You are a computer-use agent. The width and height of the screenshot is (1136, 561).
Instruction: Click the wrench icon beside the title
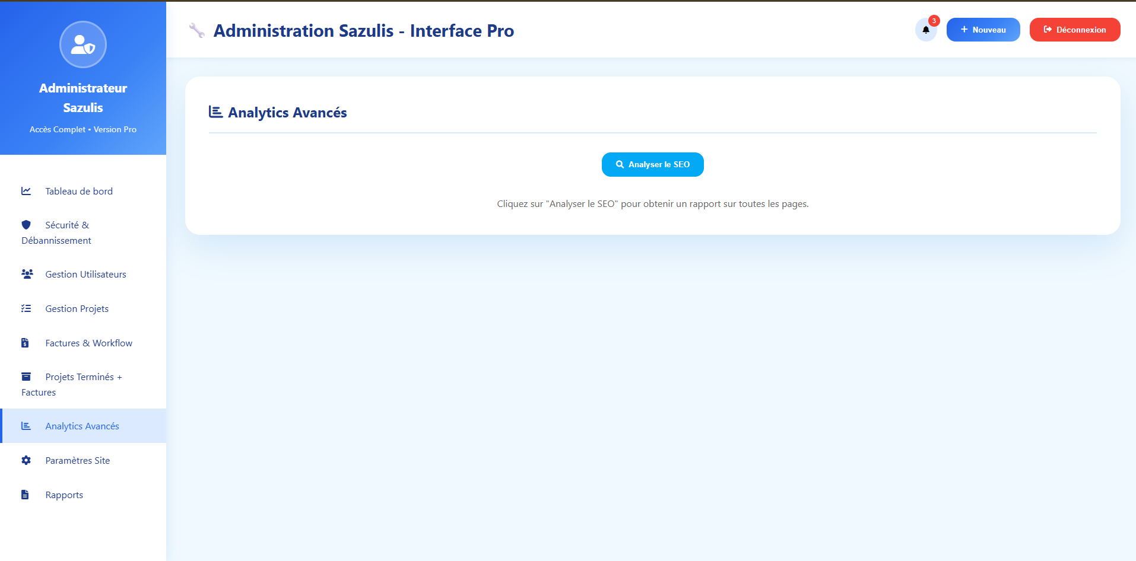196,30
